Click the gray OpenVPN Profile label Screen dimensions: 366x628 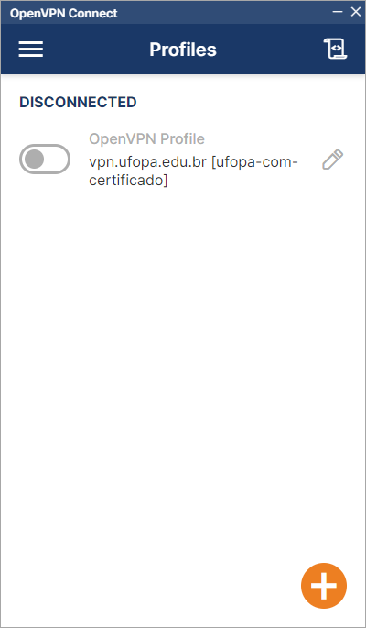146,138
